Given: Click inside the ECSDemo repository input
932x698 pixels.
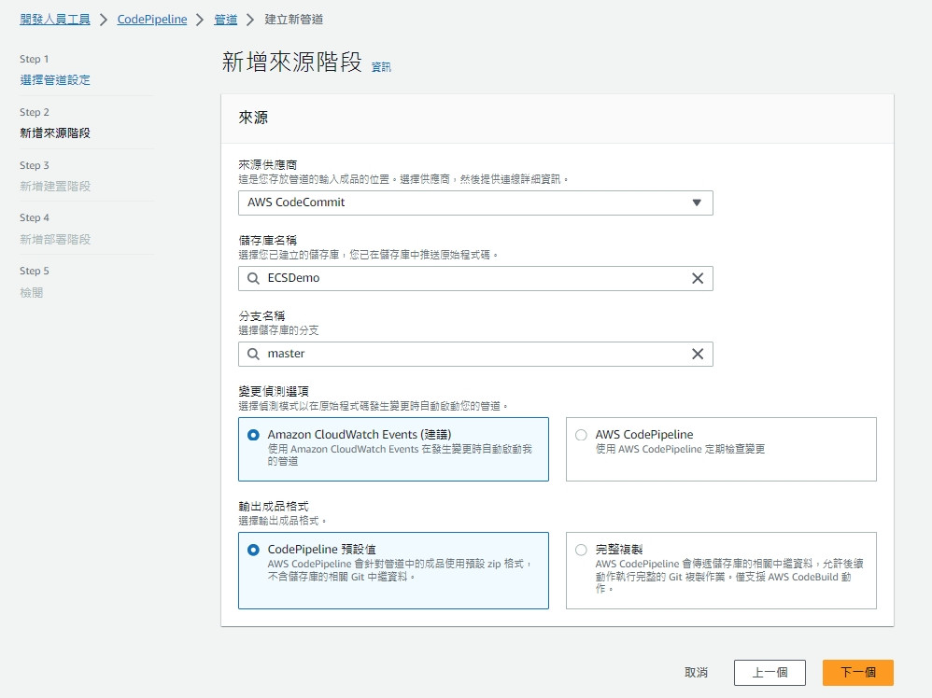Looking at the screenshot, I should [x=475, y=279].
